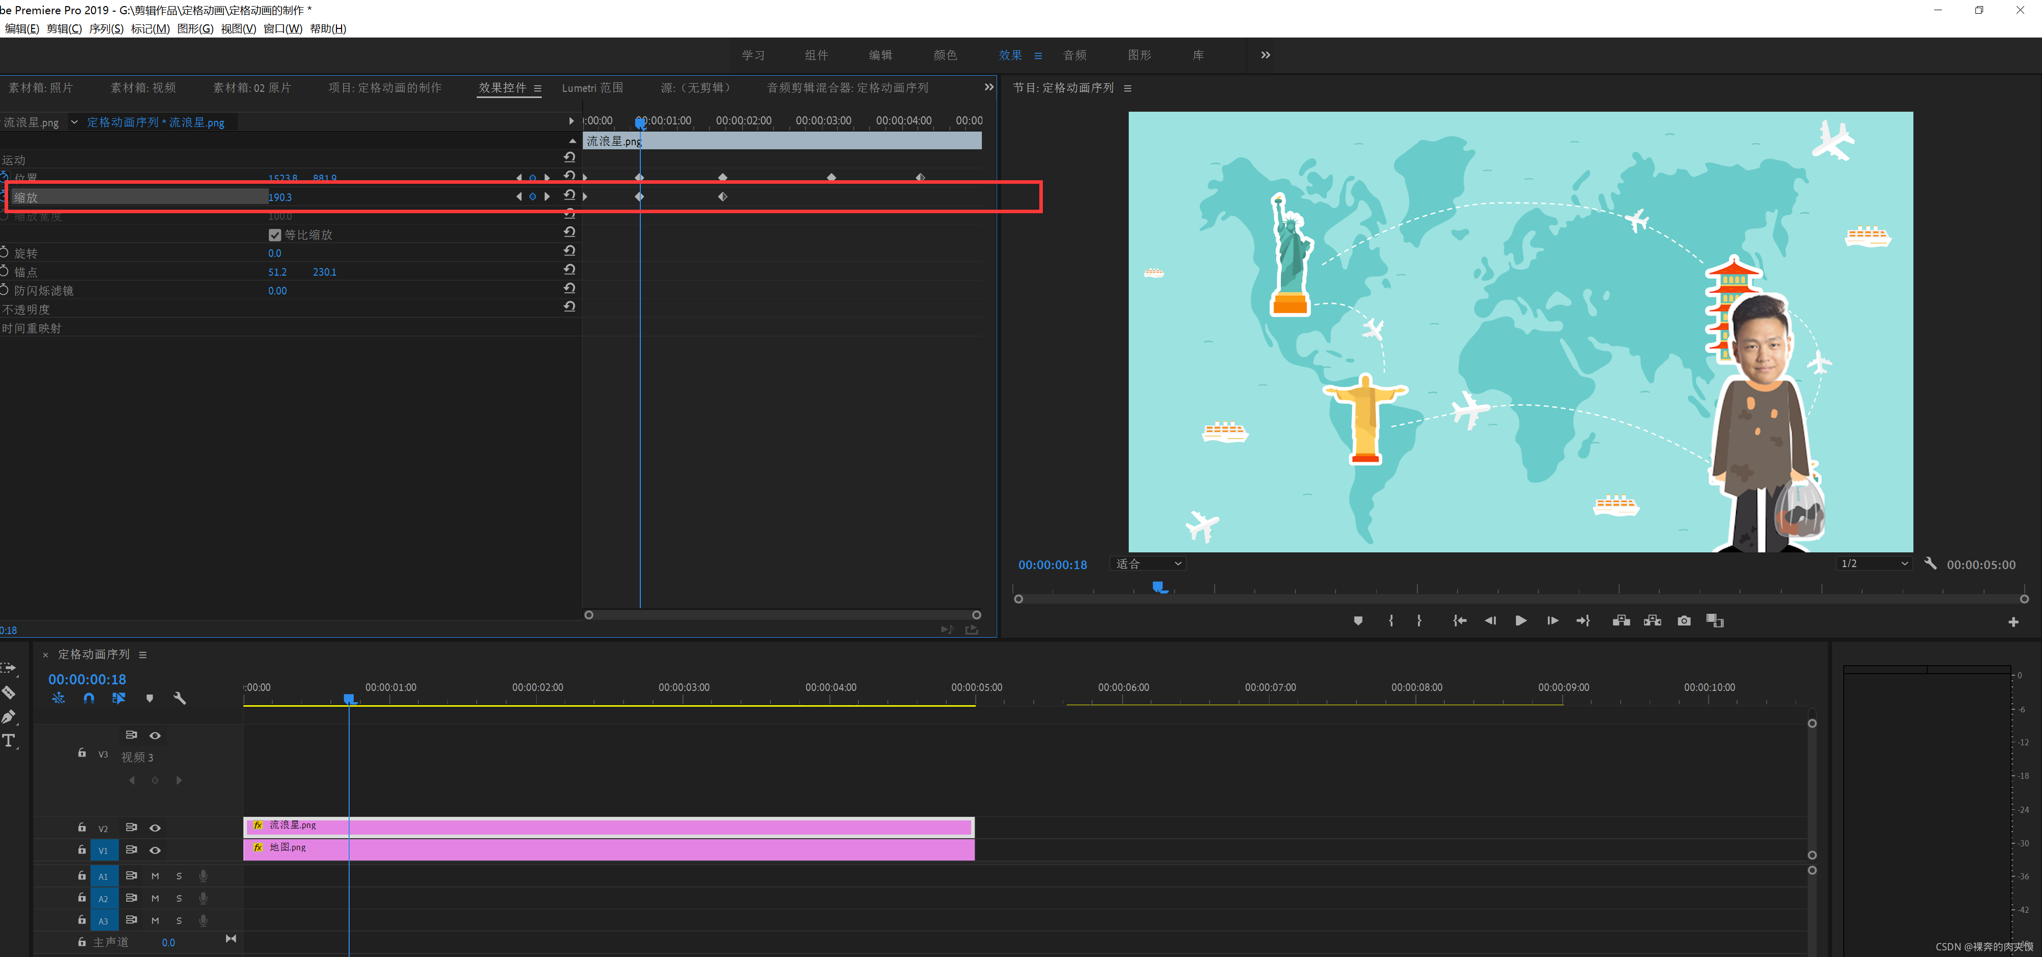This screenshot has height=957, width=2042.
Task: Open the 适合 zoom level dropdown
Action: coord(1148,564)
